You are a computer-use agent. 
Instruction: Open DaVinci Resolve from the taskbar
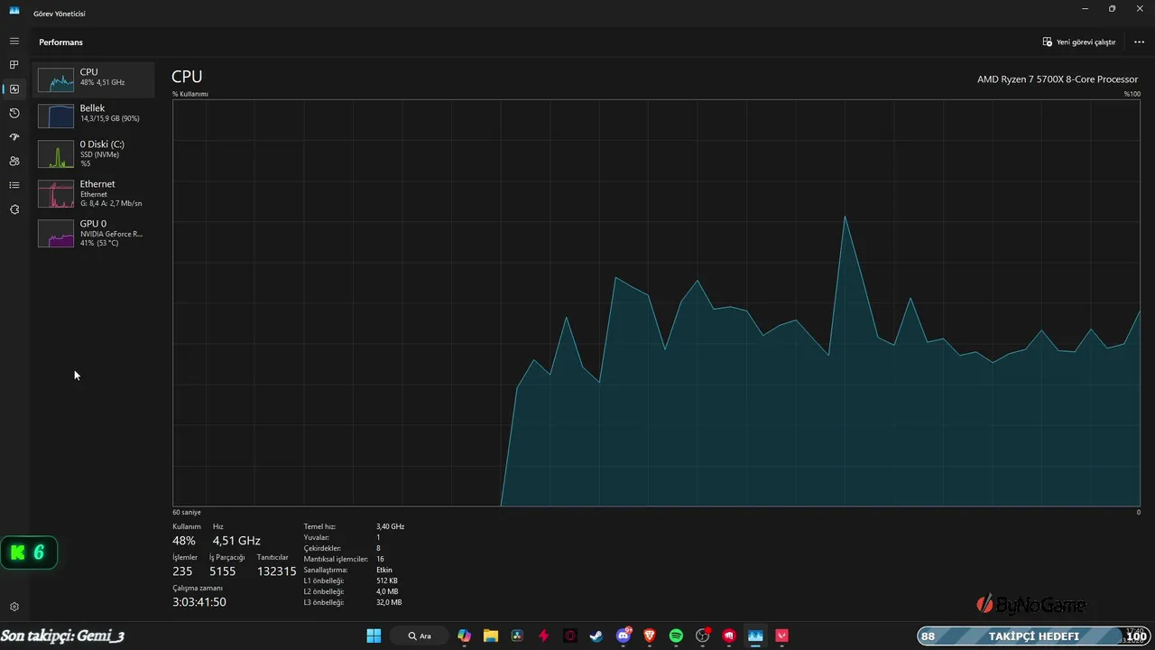(x=517, y=636)
